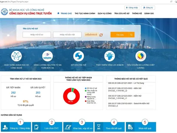Open Thủ tục hành chính menu
This screenshot has width=177, height=133.
click(x=85, y=13)
